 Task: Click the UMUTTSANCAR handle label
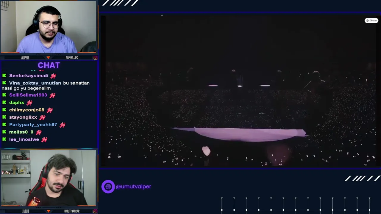point(72,211)
